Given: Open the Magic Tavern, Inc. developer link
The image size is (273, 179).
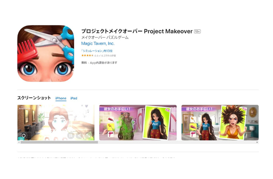Looking at the screenshot, I should (98, 44).
